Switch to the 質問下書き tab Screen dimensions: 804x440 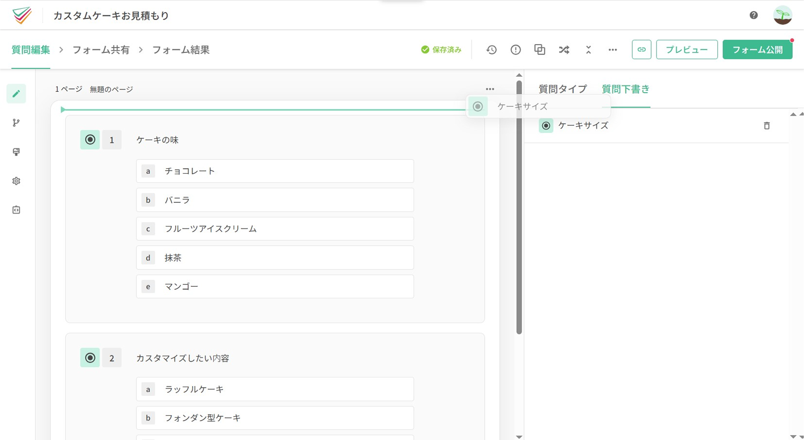[x=625, y=89]
